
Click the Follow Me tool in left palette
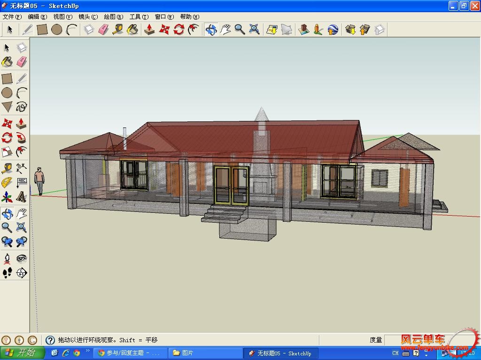(22, 138)
